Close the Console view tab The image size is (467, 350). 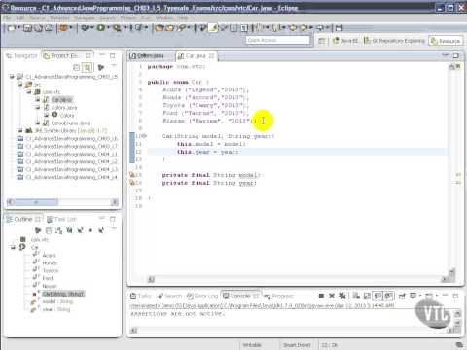[256, 296]
